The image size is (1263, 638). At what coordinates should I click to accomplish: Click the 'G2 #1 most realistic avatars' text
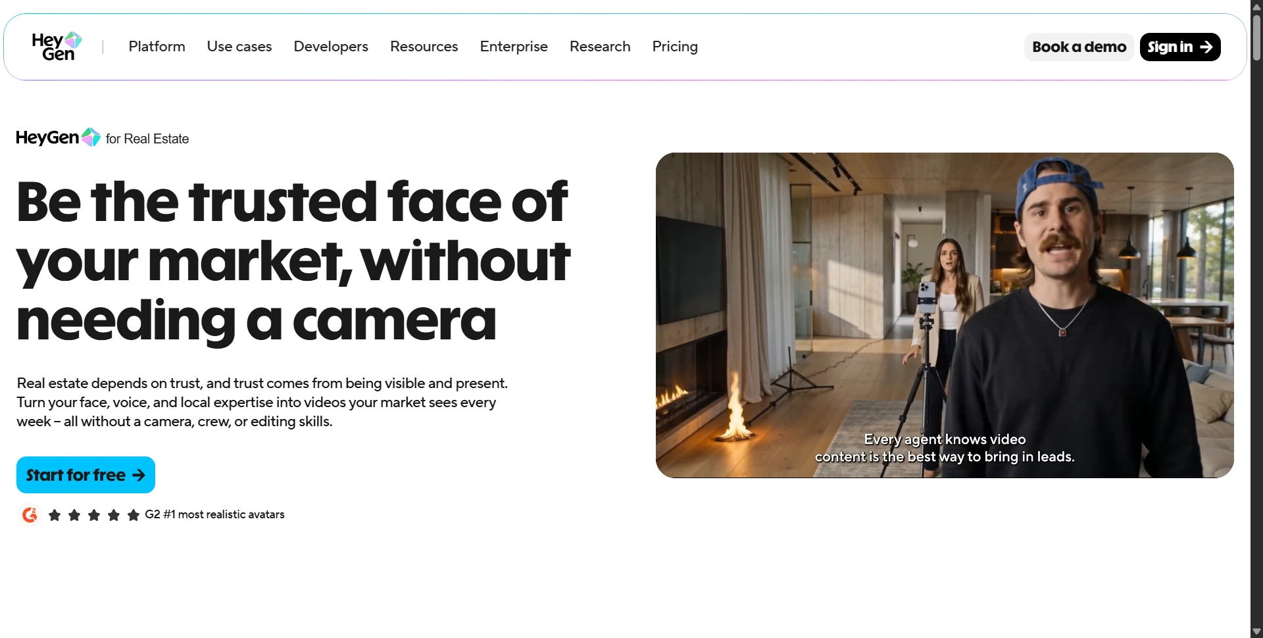click(214, 514)
